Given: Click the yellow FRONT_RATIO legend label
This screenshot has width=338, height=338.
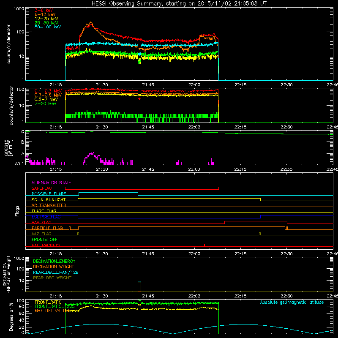Looking at the screenshot, I should point(48,302).
